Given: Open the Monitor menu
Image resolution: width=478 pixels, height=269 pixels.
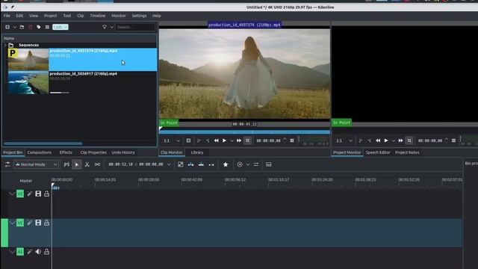Looking at the screenshot, I should coord(119,16).
